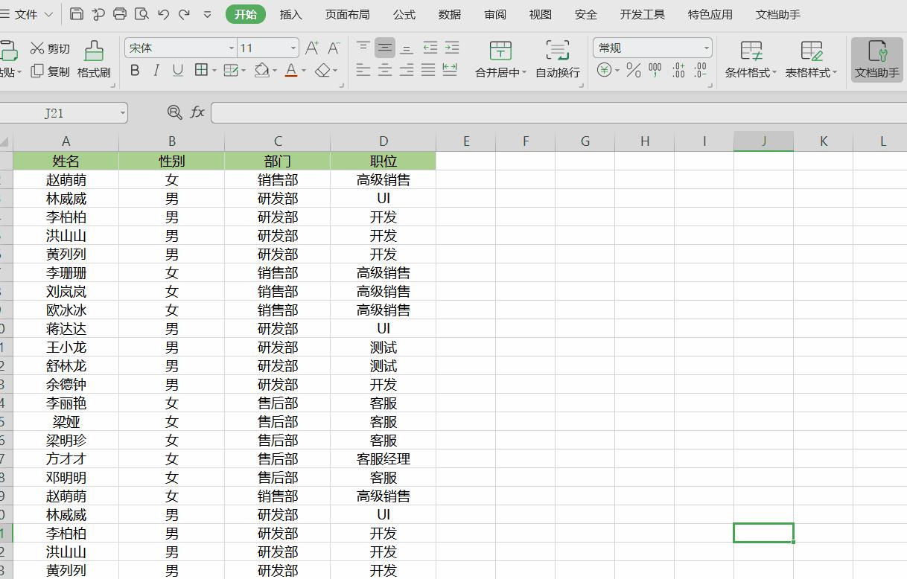907x579 pixels.
Task: Apply thousands separator style
Action: pos(655,70)
